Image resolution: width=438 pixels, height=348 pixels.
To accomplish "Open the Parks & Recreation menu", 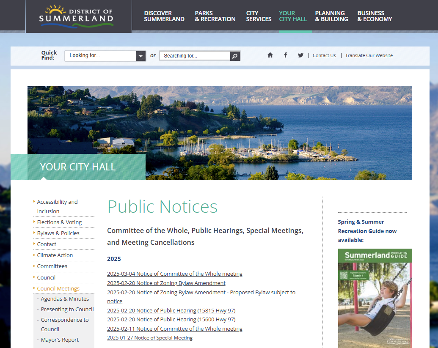I will 215,16.
